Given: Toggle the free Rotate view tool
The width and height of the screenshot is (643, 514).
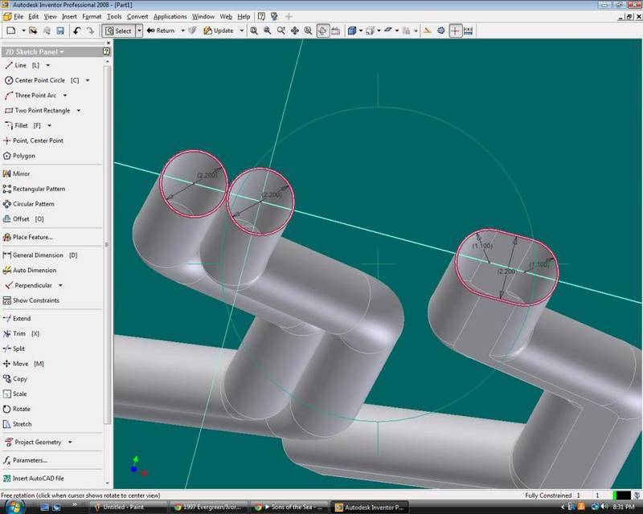Looking at the screenshot, I should [x=322, y=31].
